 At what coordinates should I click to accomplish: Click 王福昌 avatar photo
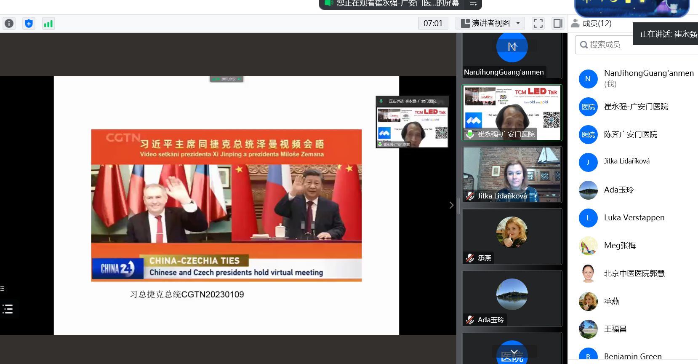pyautogui.click(x=588, y=329)
